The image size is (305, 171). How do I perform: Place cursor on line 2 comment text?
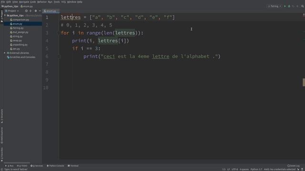coord(86,25)
